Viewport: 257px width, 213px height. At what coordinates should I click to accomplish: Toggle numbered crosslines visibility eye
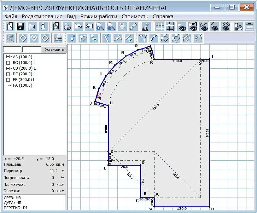click(x=226, y=26)
